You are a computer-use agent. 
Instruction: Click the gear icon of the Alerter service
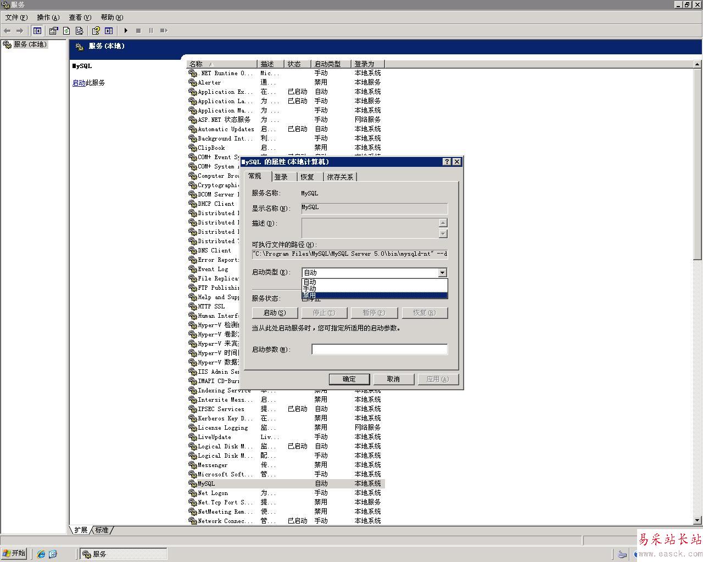(x=192, y=82)
